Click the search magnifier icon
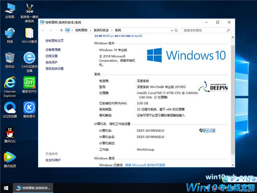 (x=228, y=31)
